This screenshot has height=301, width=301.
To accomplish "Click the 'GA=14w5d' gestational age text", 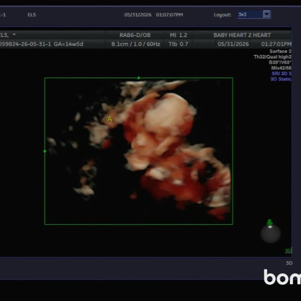I will [x=68, y=44].
